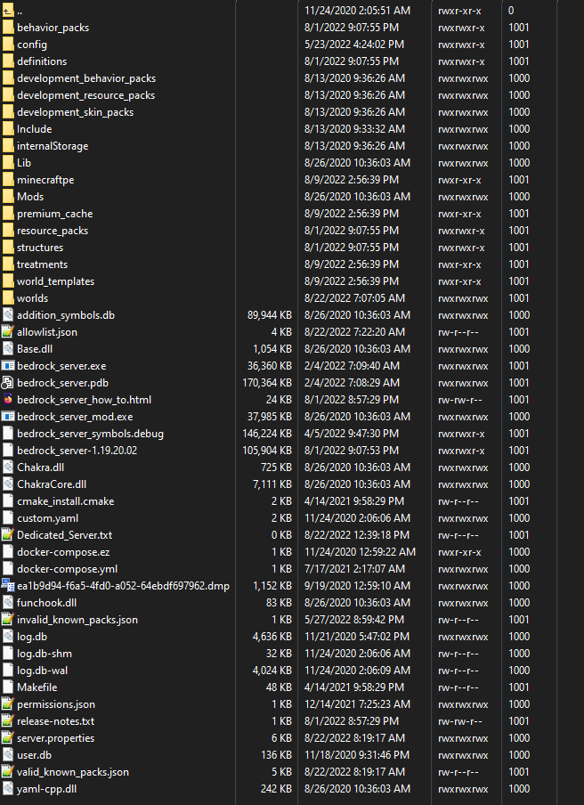Click the Base.dll file icon
Image resolution: width=584 pixels, height=805 pixels.
(x=8, y=348)
